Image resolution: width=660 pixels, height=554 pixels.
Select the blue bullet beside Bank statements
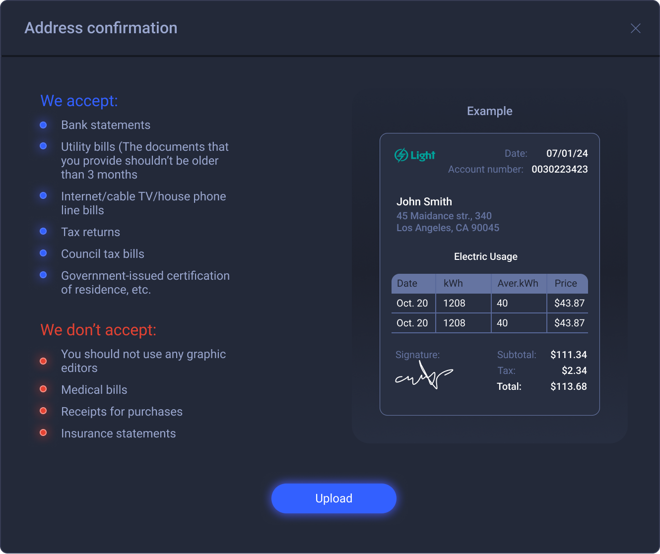[43, 125]
